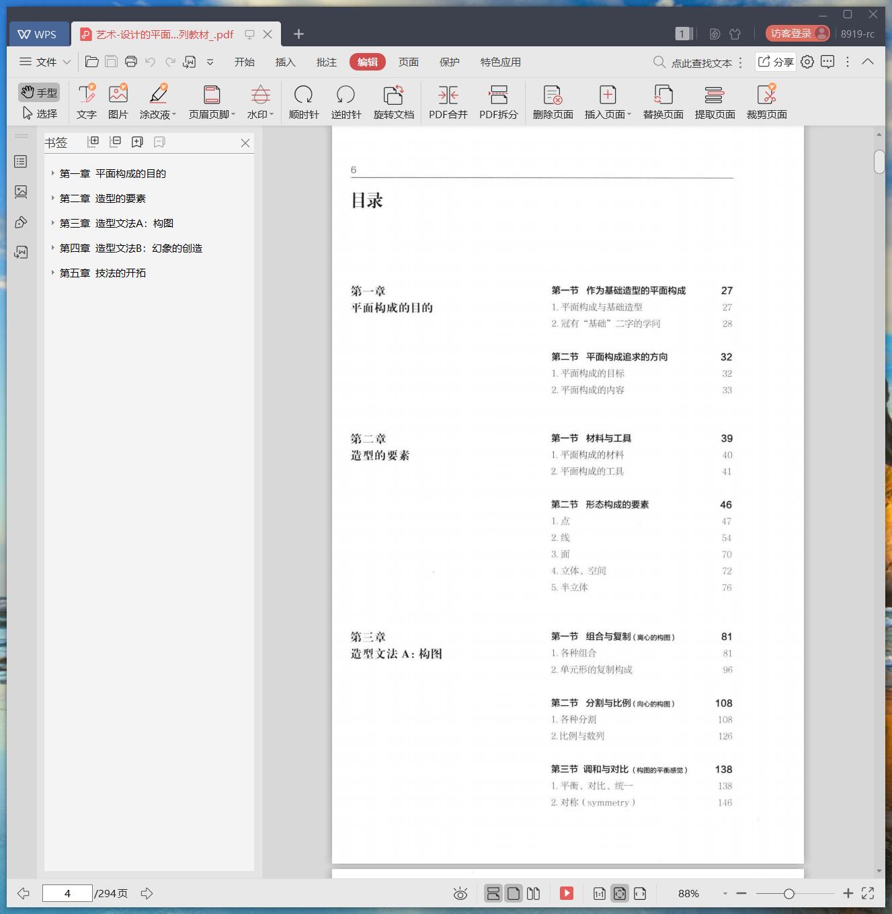Click the 图片 image edit tool

(118, 102)
